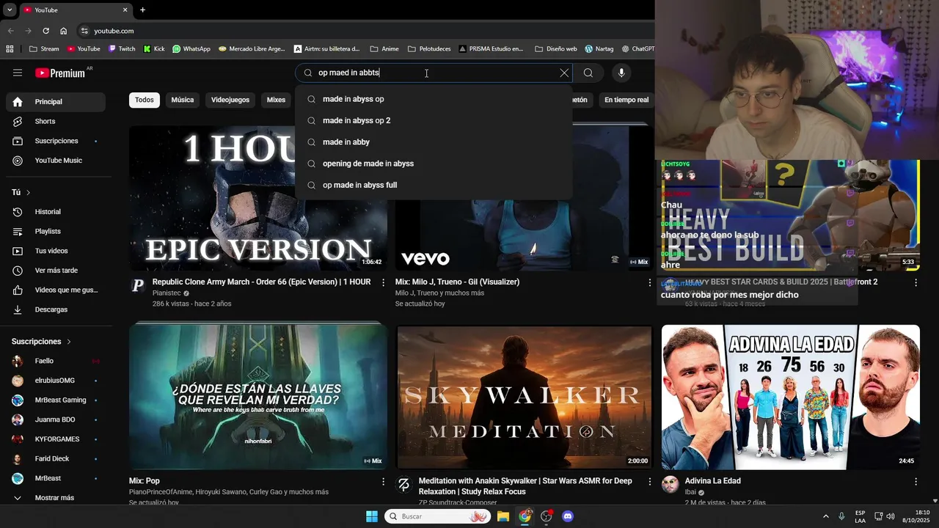Open File Explorer from the taskbar
The image size is (939, 528).
pos(503,516)
